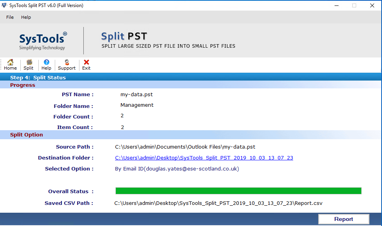Image resolution: width=382 pixels, height=226 pixels.
Task: Click the Selected Option email ID text
Action: tap(177, 169)
